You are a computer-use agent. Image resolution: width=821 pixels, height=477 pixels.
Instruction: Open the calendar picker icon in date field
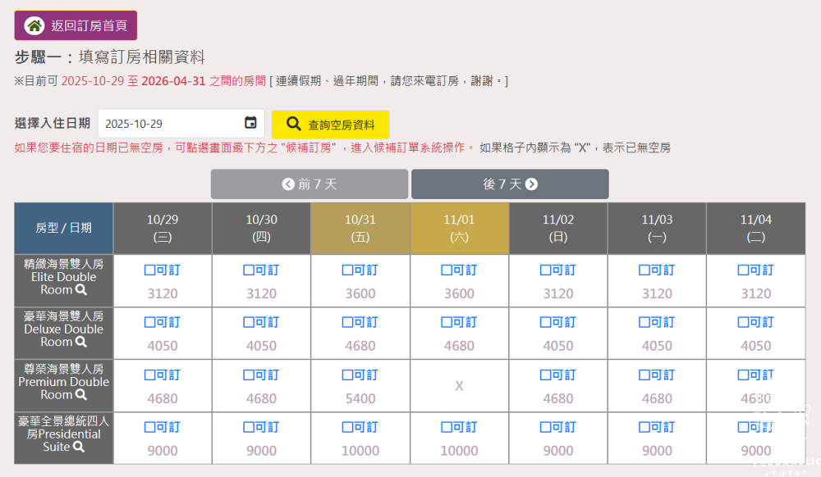[x=250, y=123]
